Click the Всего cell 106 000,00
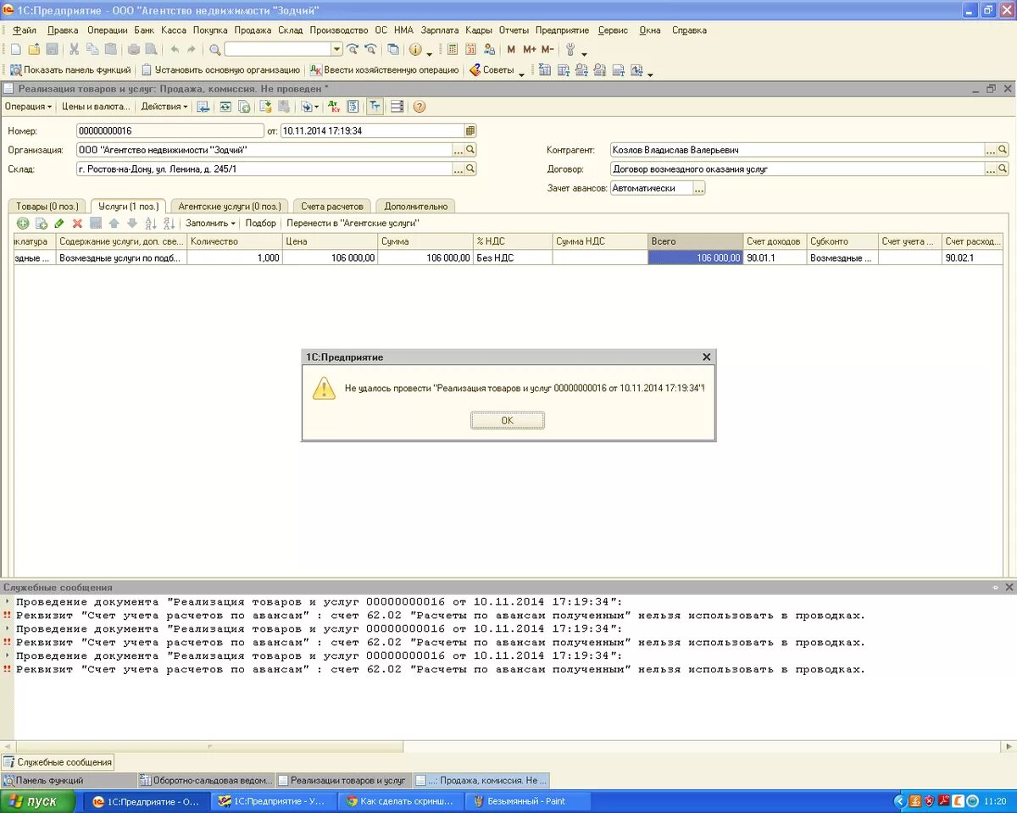This screenshot has width=1017, height=813. (696, 258)
